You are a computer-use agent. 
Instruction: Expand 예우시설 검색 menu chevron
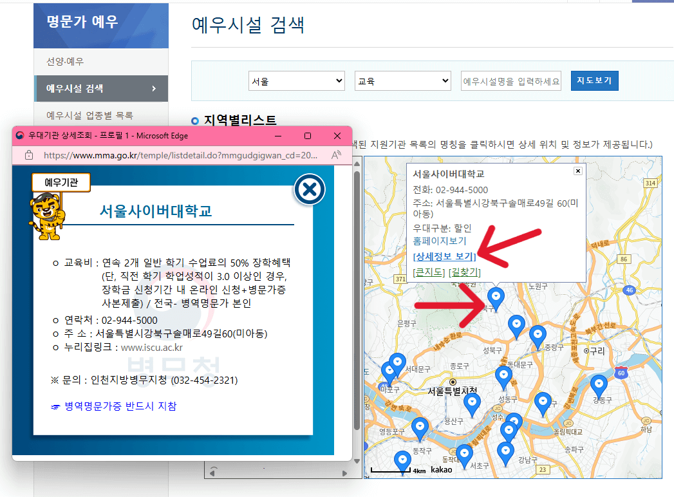click(154, 89)
